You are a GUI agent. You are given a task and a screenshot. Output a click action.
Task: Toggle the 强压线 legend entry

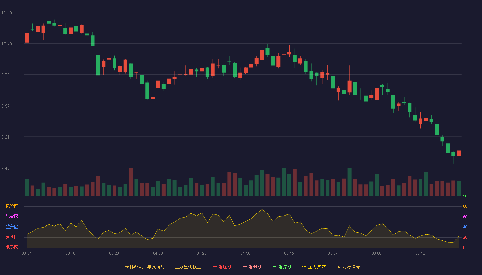point(222,267)
